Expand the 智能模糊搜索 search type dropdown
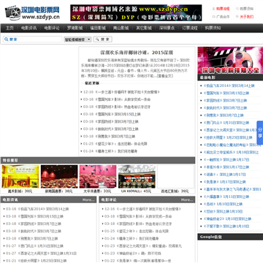 [x=77, y=39]
